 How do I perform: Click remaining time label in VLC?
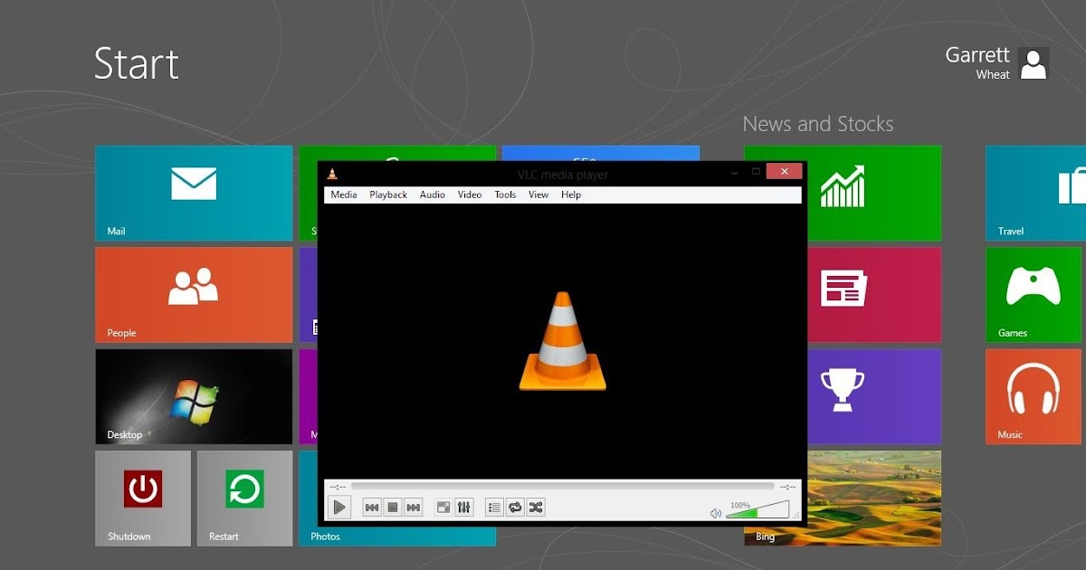[787, 487]
